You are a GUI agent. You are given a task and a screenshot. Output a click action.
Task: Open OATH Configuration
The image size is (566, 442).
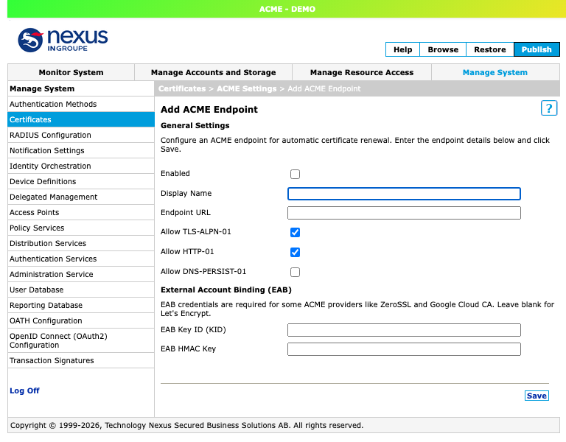point(81,321)
